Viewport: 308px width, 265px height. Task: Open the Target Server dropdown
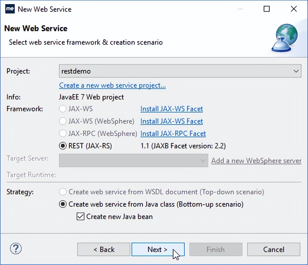203,160
